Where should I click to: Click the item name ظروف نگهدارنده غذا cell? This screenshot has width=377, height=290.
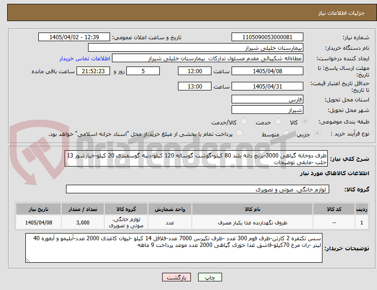(x=253, y=223)
